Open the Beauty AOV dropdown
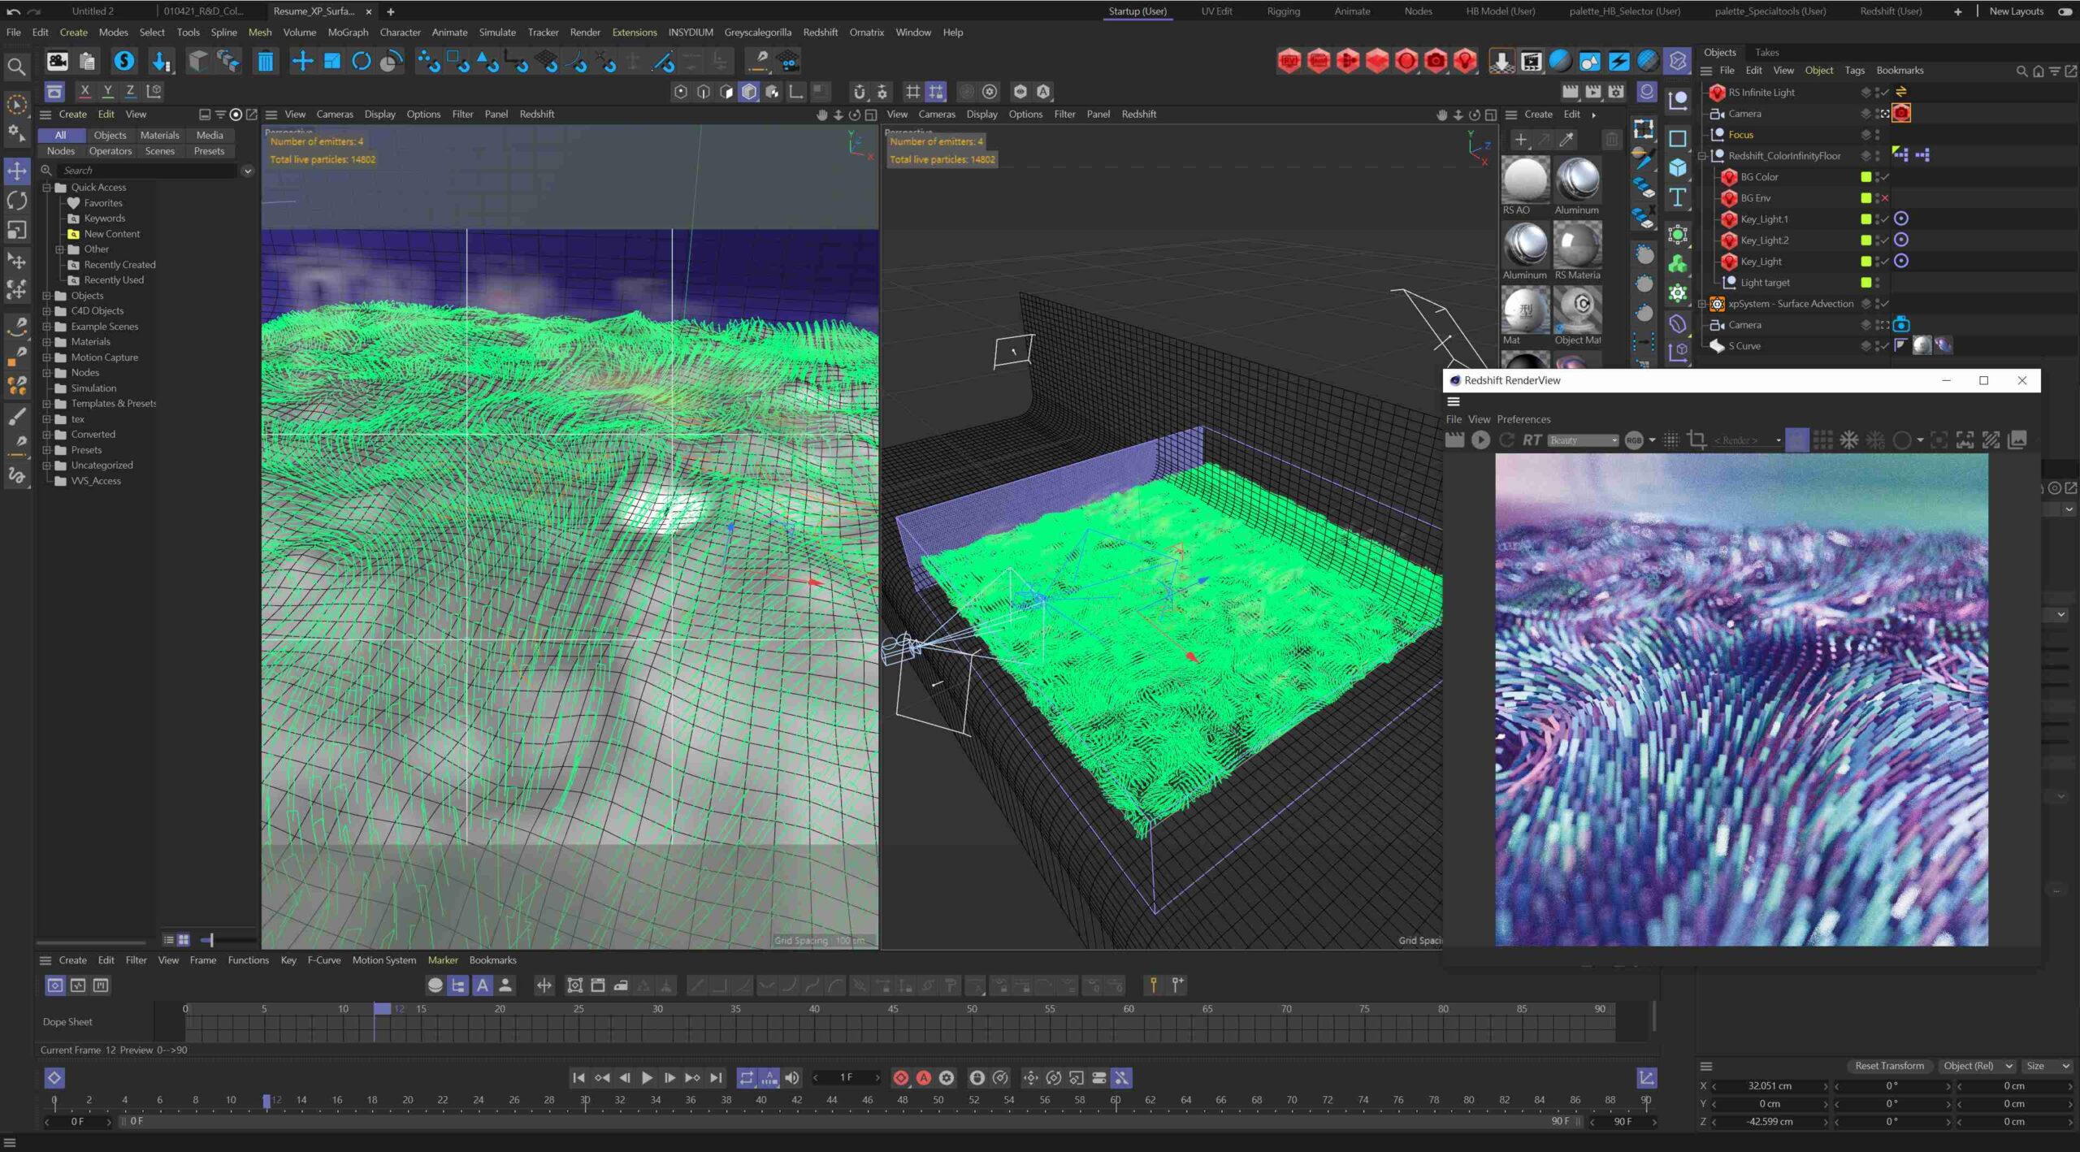The height and width of the screenshot is (1152, 2080). [1583, 440]
